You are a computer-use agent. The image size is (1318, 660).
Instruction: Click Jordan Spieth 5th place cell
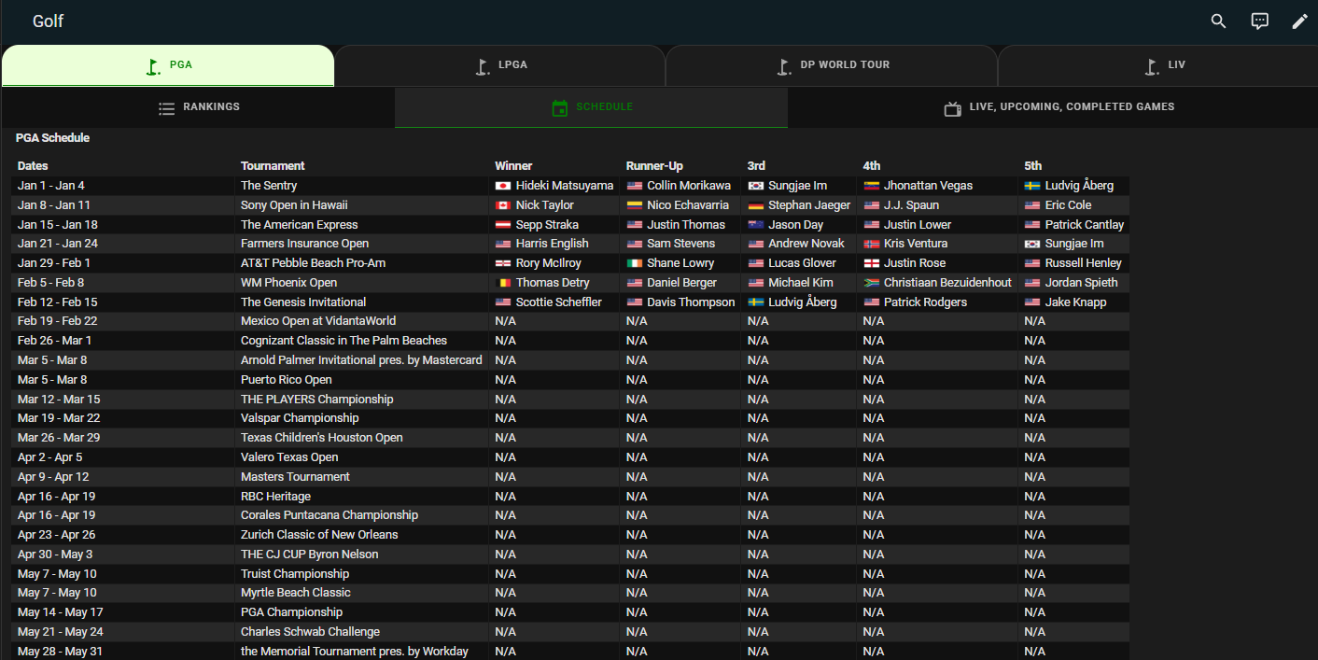coord(1073,283)
